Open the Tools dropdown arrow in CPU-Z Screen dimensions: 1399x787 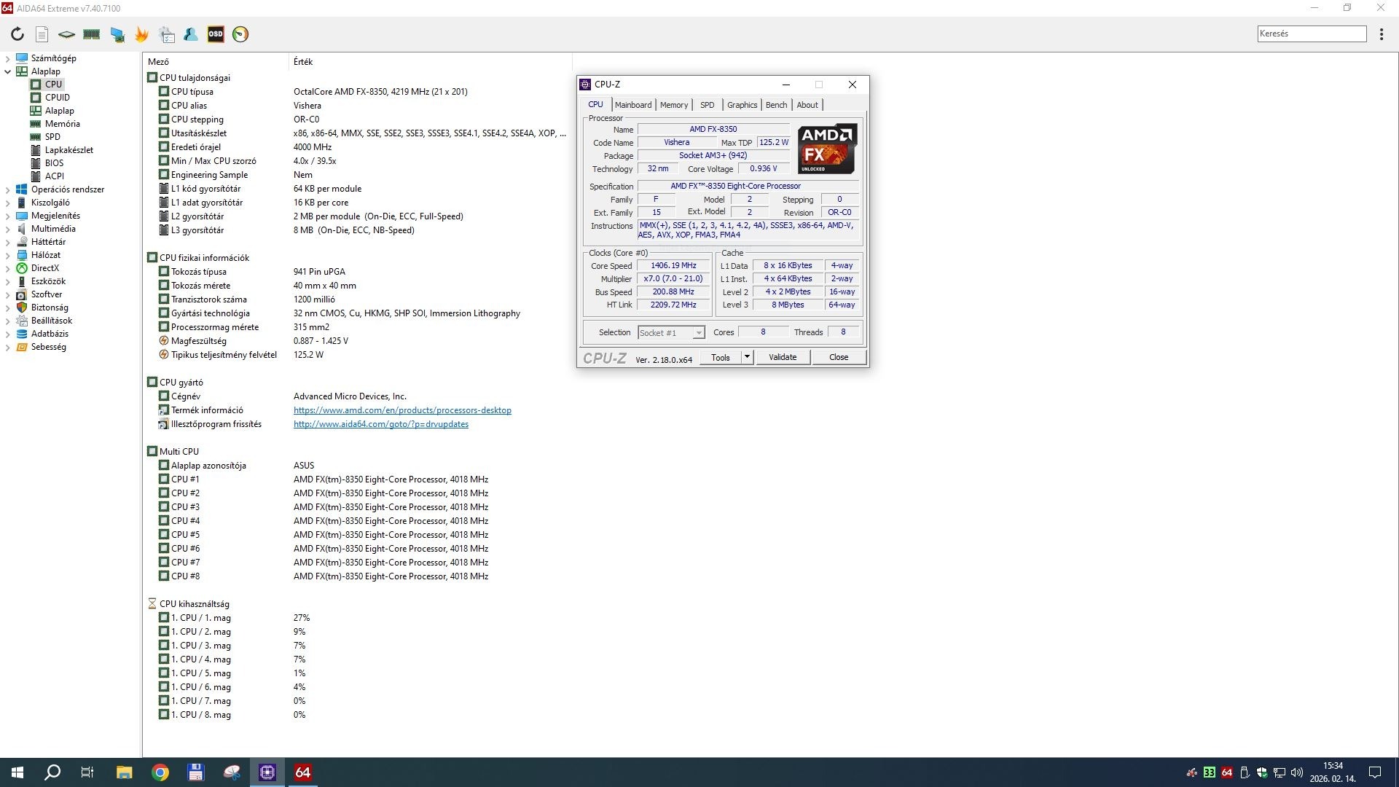coord(747,357)
